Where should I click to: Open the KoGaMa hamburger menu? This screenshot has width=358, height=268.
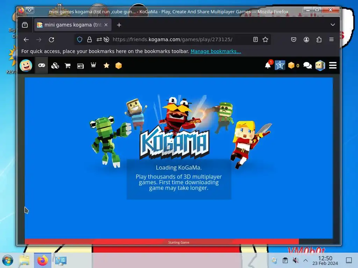tap(333, 65)
